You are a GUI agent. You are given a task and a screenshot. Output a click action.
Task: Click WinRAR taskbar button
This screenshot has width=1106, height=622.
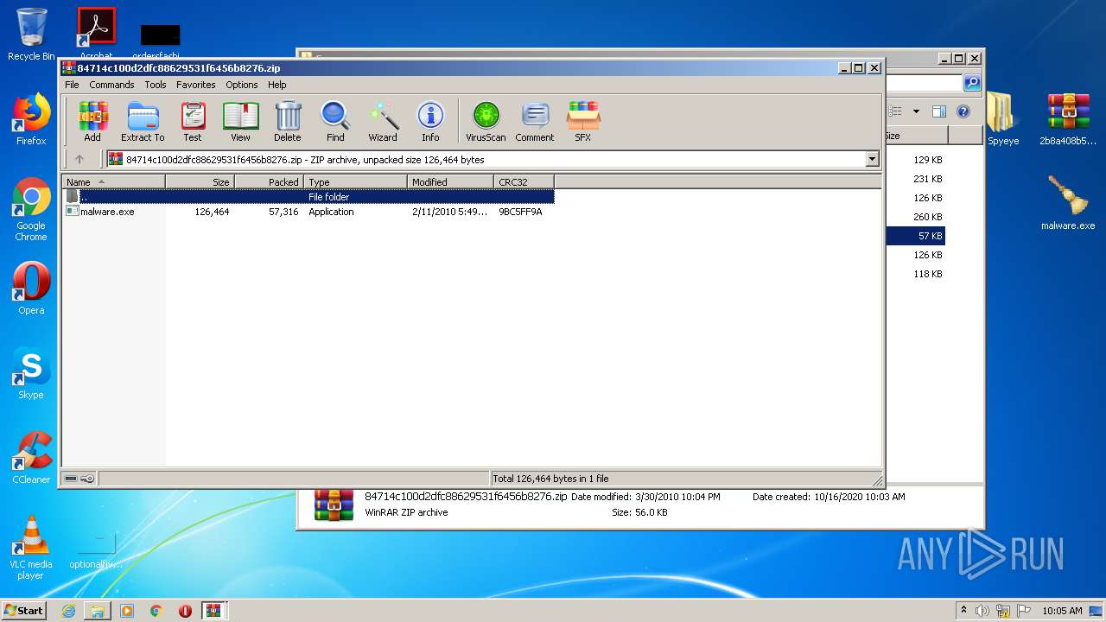click(213, 611)
